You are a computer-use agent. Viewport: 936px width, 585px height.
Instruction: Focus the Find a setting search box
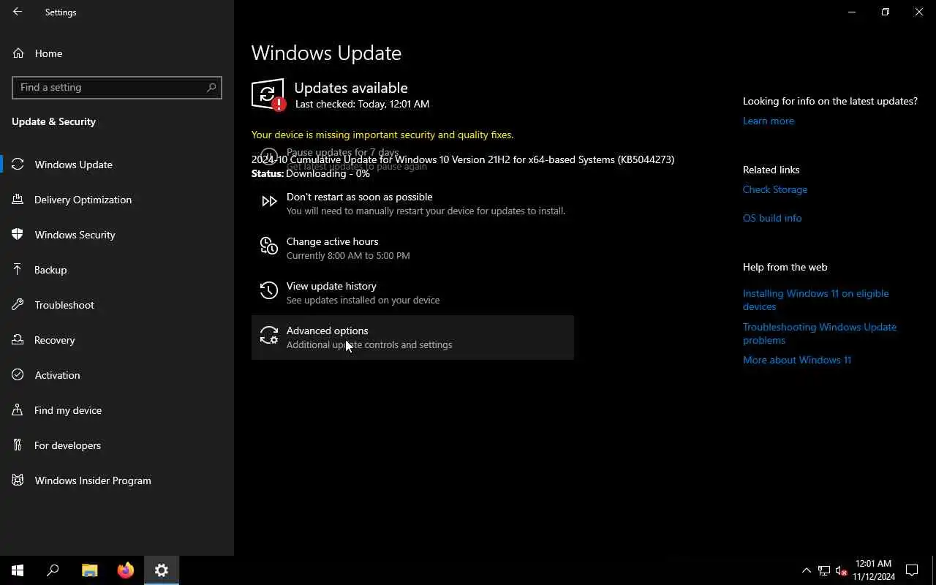point(117,87)
